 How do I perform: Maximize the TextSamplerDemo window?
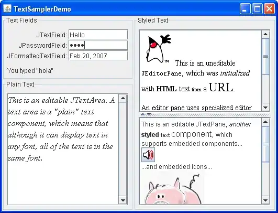[x=257, y=8]
